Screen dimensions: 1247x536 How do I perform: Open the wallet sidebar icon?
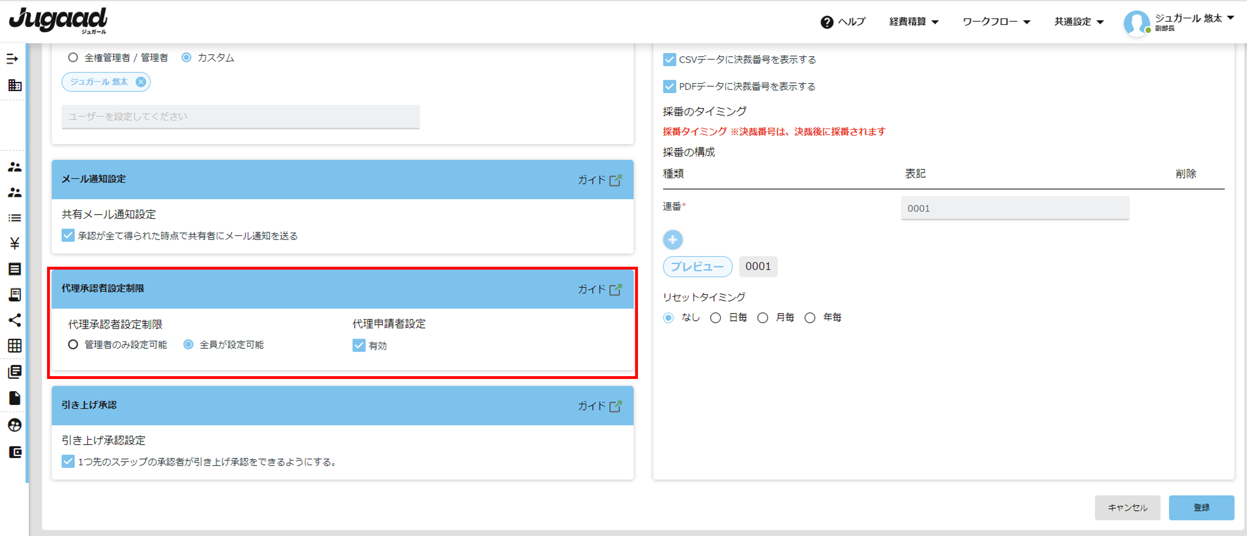click(15, 452)
